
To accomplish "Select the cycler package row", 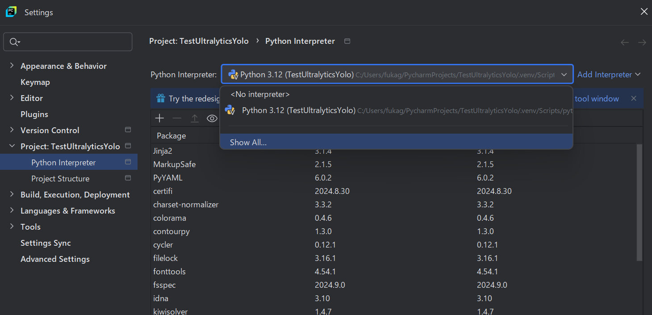I will click(x=394, y=245).
